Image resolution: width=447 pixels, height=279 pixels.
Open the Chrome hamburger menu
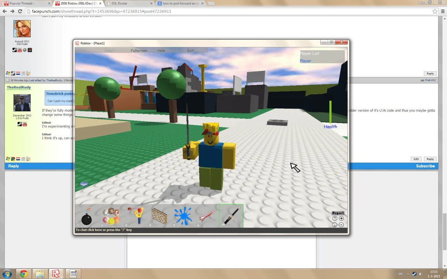[443, 11]
